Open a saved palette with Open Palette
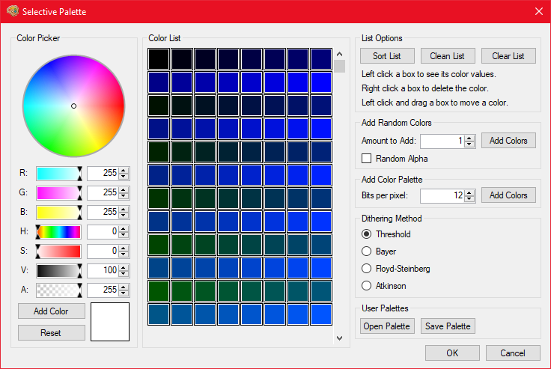551x369 pixels. click(x=387, y=326)
